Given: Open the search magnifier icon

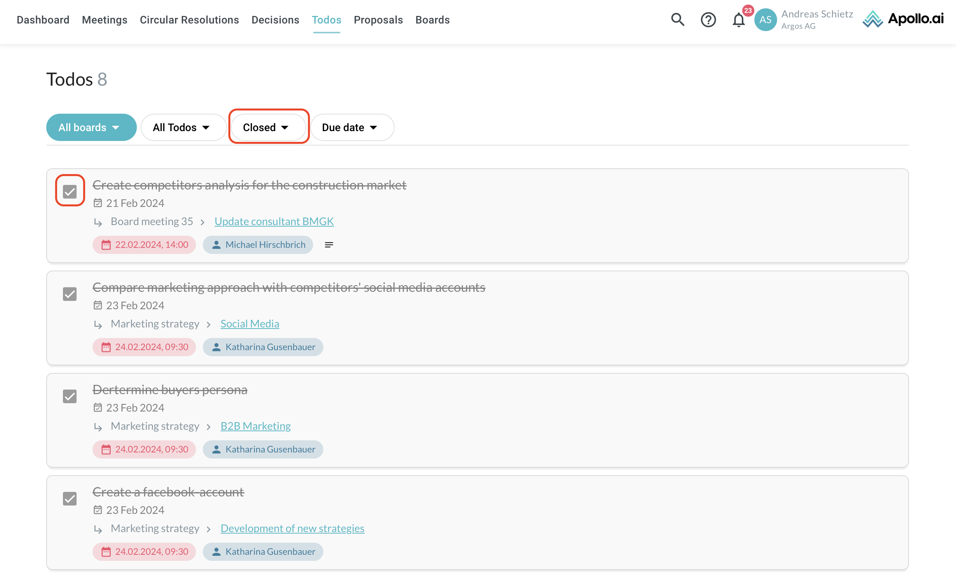Looking at the screenshot, I should click(x=677, y=19).
